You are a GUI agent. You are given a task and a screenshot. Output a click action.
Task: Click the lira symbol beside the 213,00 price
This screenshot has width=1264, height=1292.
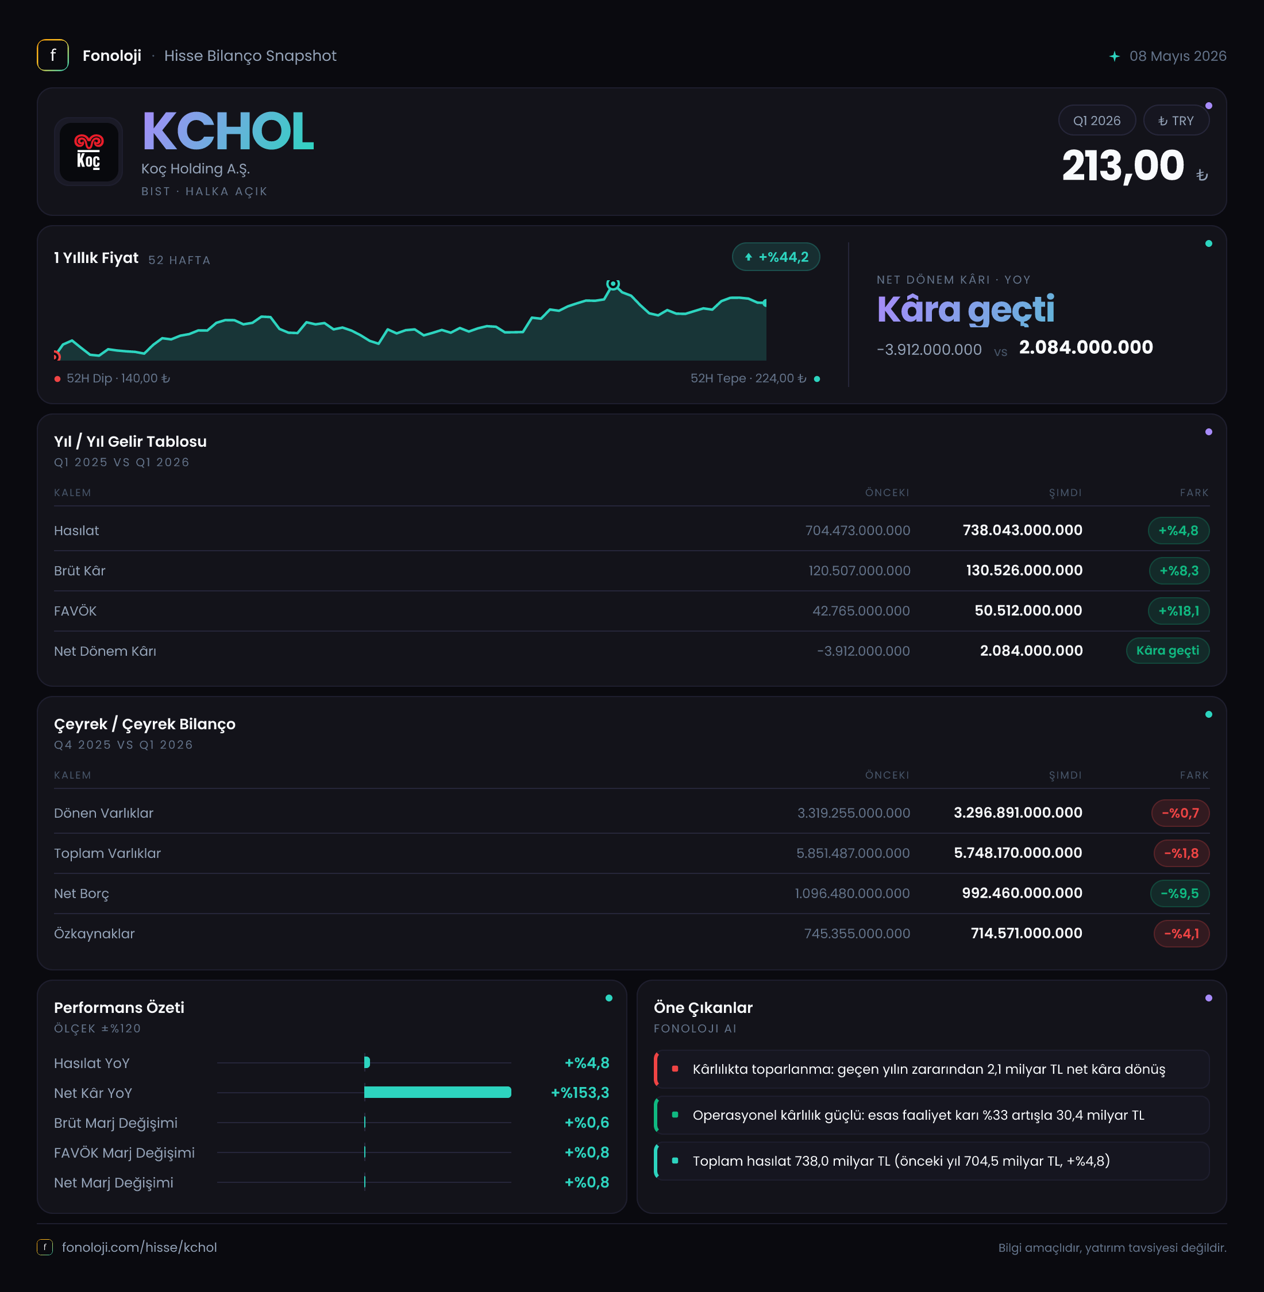(1201, 175)
